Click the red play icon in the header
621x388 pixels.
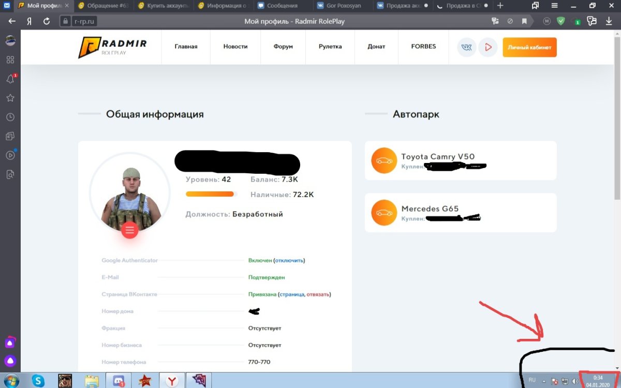pos(487,47)
